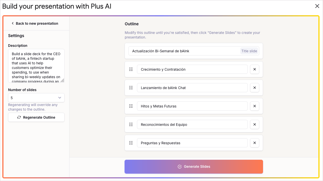The height and width of the screenshot is (181, 323).
Task: Click Generate Slides button
Action: (194, 167)
